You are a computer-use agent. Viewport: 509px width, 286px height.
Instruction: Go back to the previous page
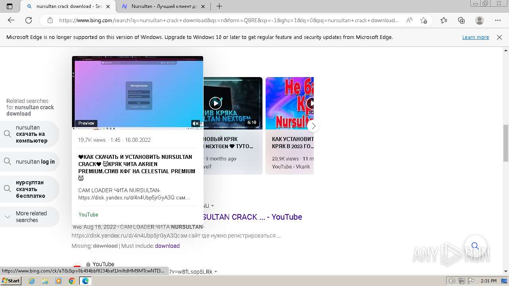click(11, 20)
